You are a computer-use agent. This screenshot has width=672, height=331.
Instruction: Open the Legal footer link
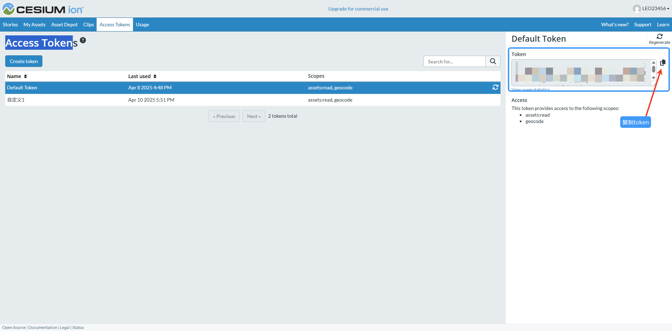[x=65, y=327]
